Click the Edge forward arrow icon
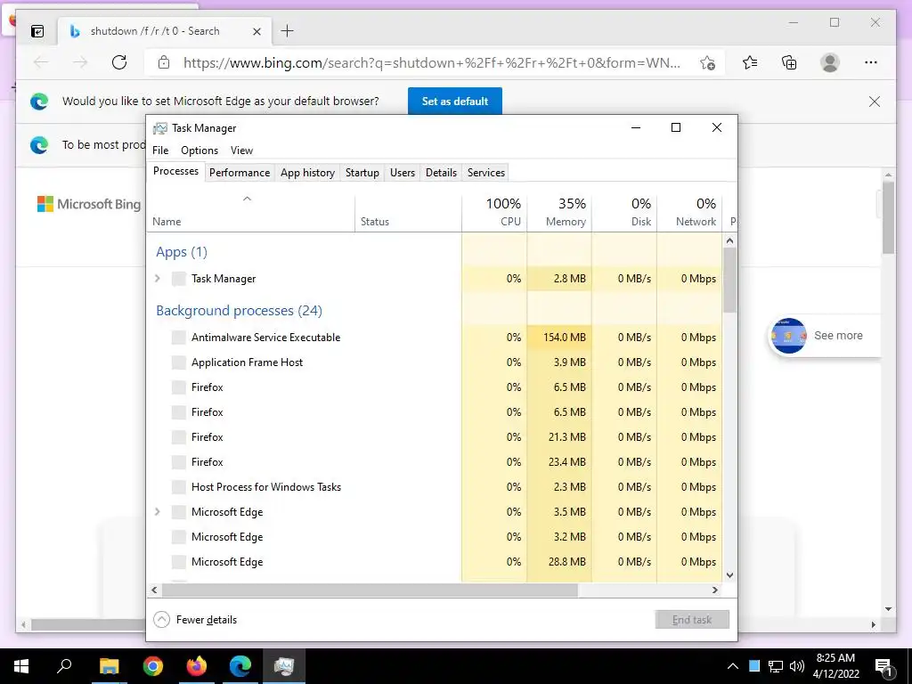Image resolution: width=912 pixels, height=684 pixels. pos(80,62)
